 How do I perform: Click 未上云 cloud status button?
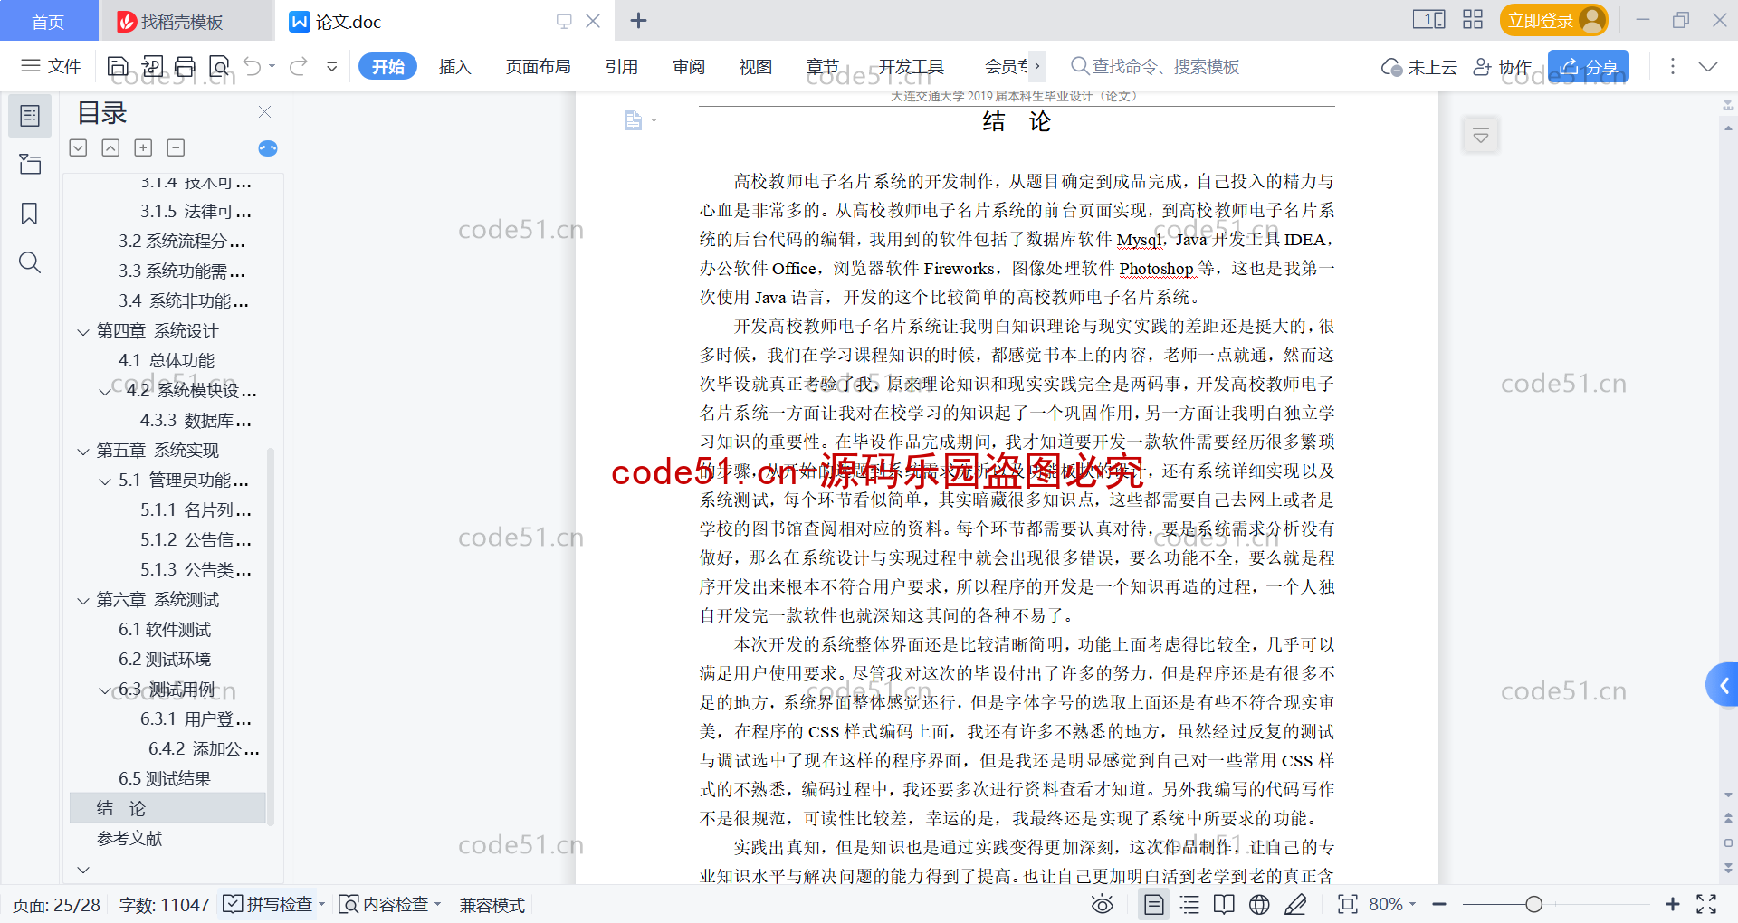[1418, 66]
